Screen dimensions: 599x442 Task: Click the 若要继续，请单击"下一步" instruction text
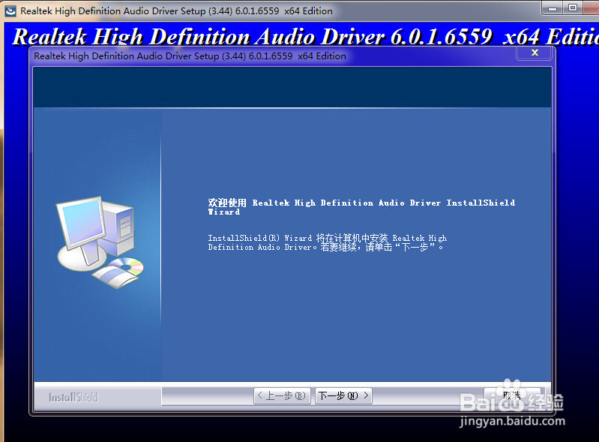point(382,248)
